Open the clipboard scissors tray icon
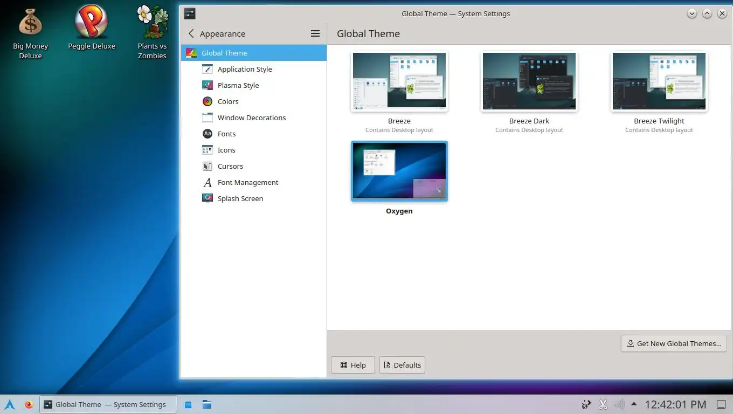 point(603,404)
